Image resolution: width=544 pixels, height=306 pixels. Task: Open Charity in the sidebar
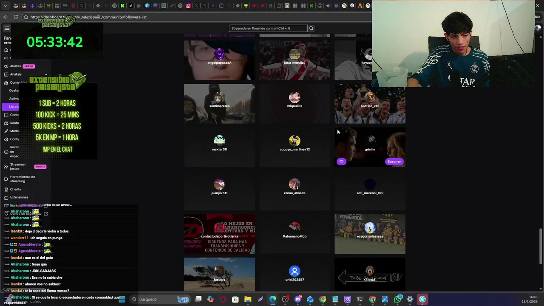15,190
